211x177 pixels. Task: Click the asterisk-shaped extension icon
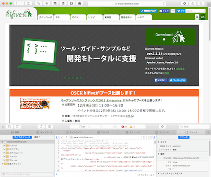click(80, 3)
